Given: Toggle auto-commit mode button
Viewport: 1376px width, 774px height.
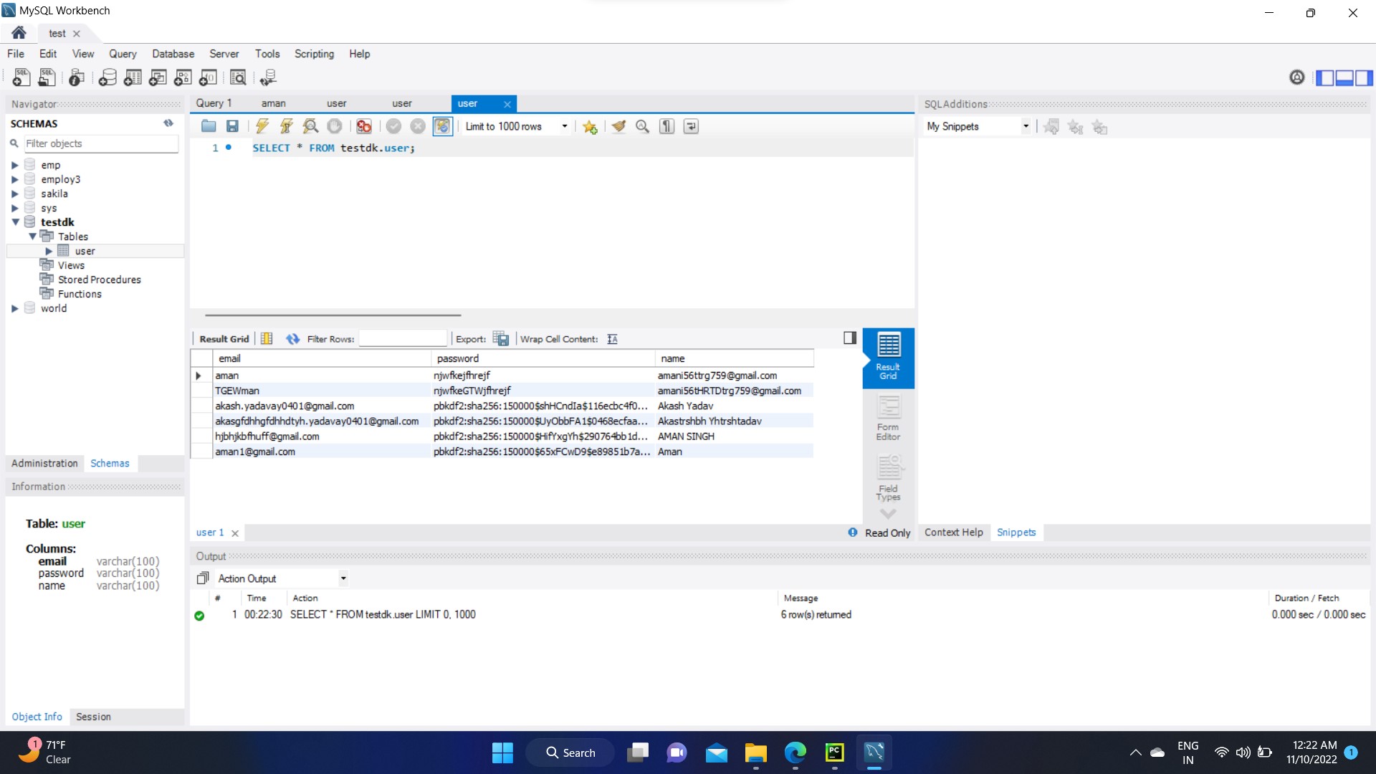Looking at the screenshot, I should click(442, 126).
